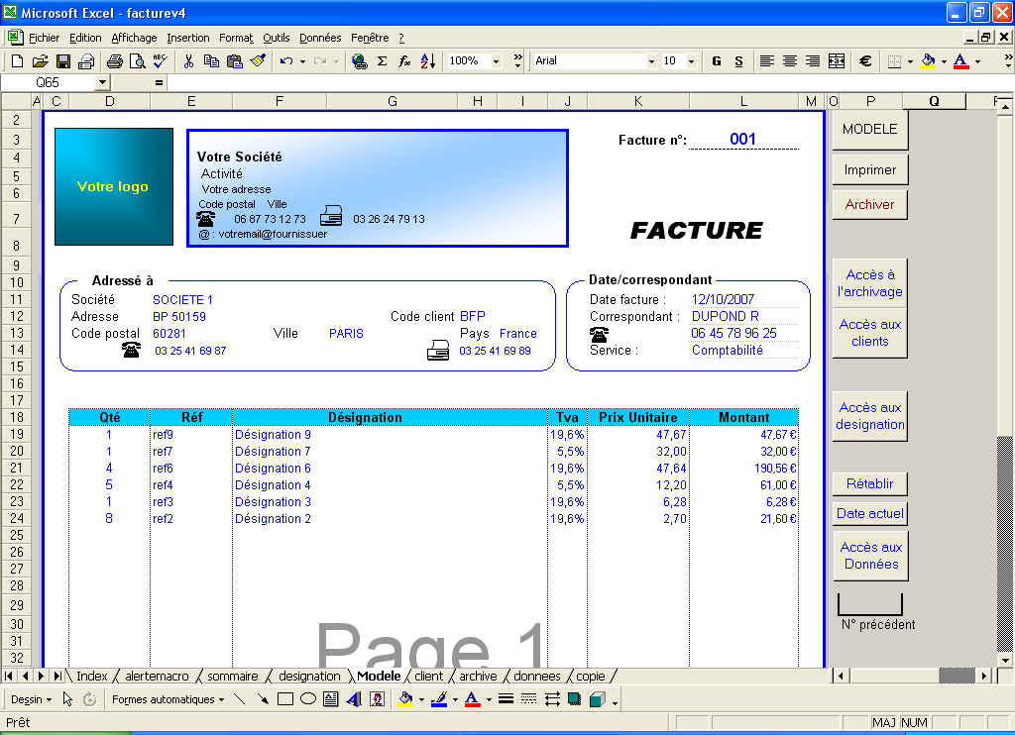This screenshot has height=735, width=1015.
Task: Click the Save floppy disk icon
Action: tap(62, 61)
